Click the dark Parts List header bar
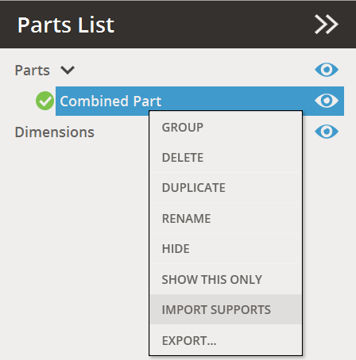356x360 pixels. point(178,25)
